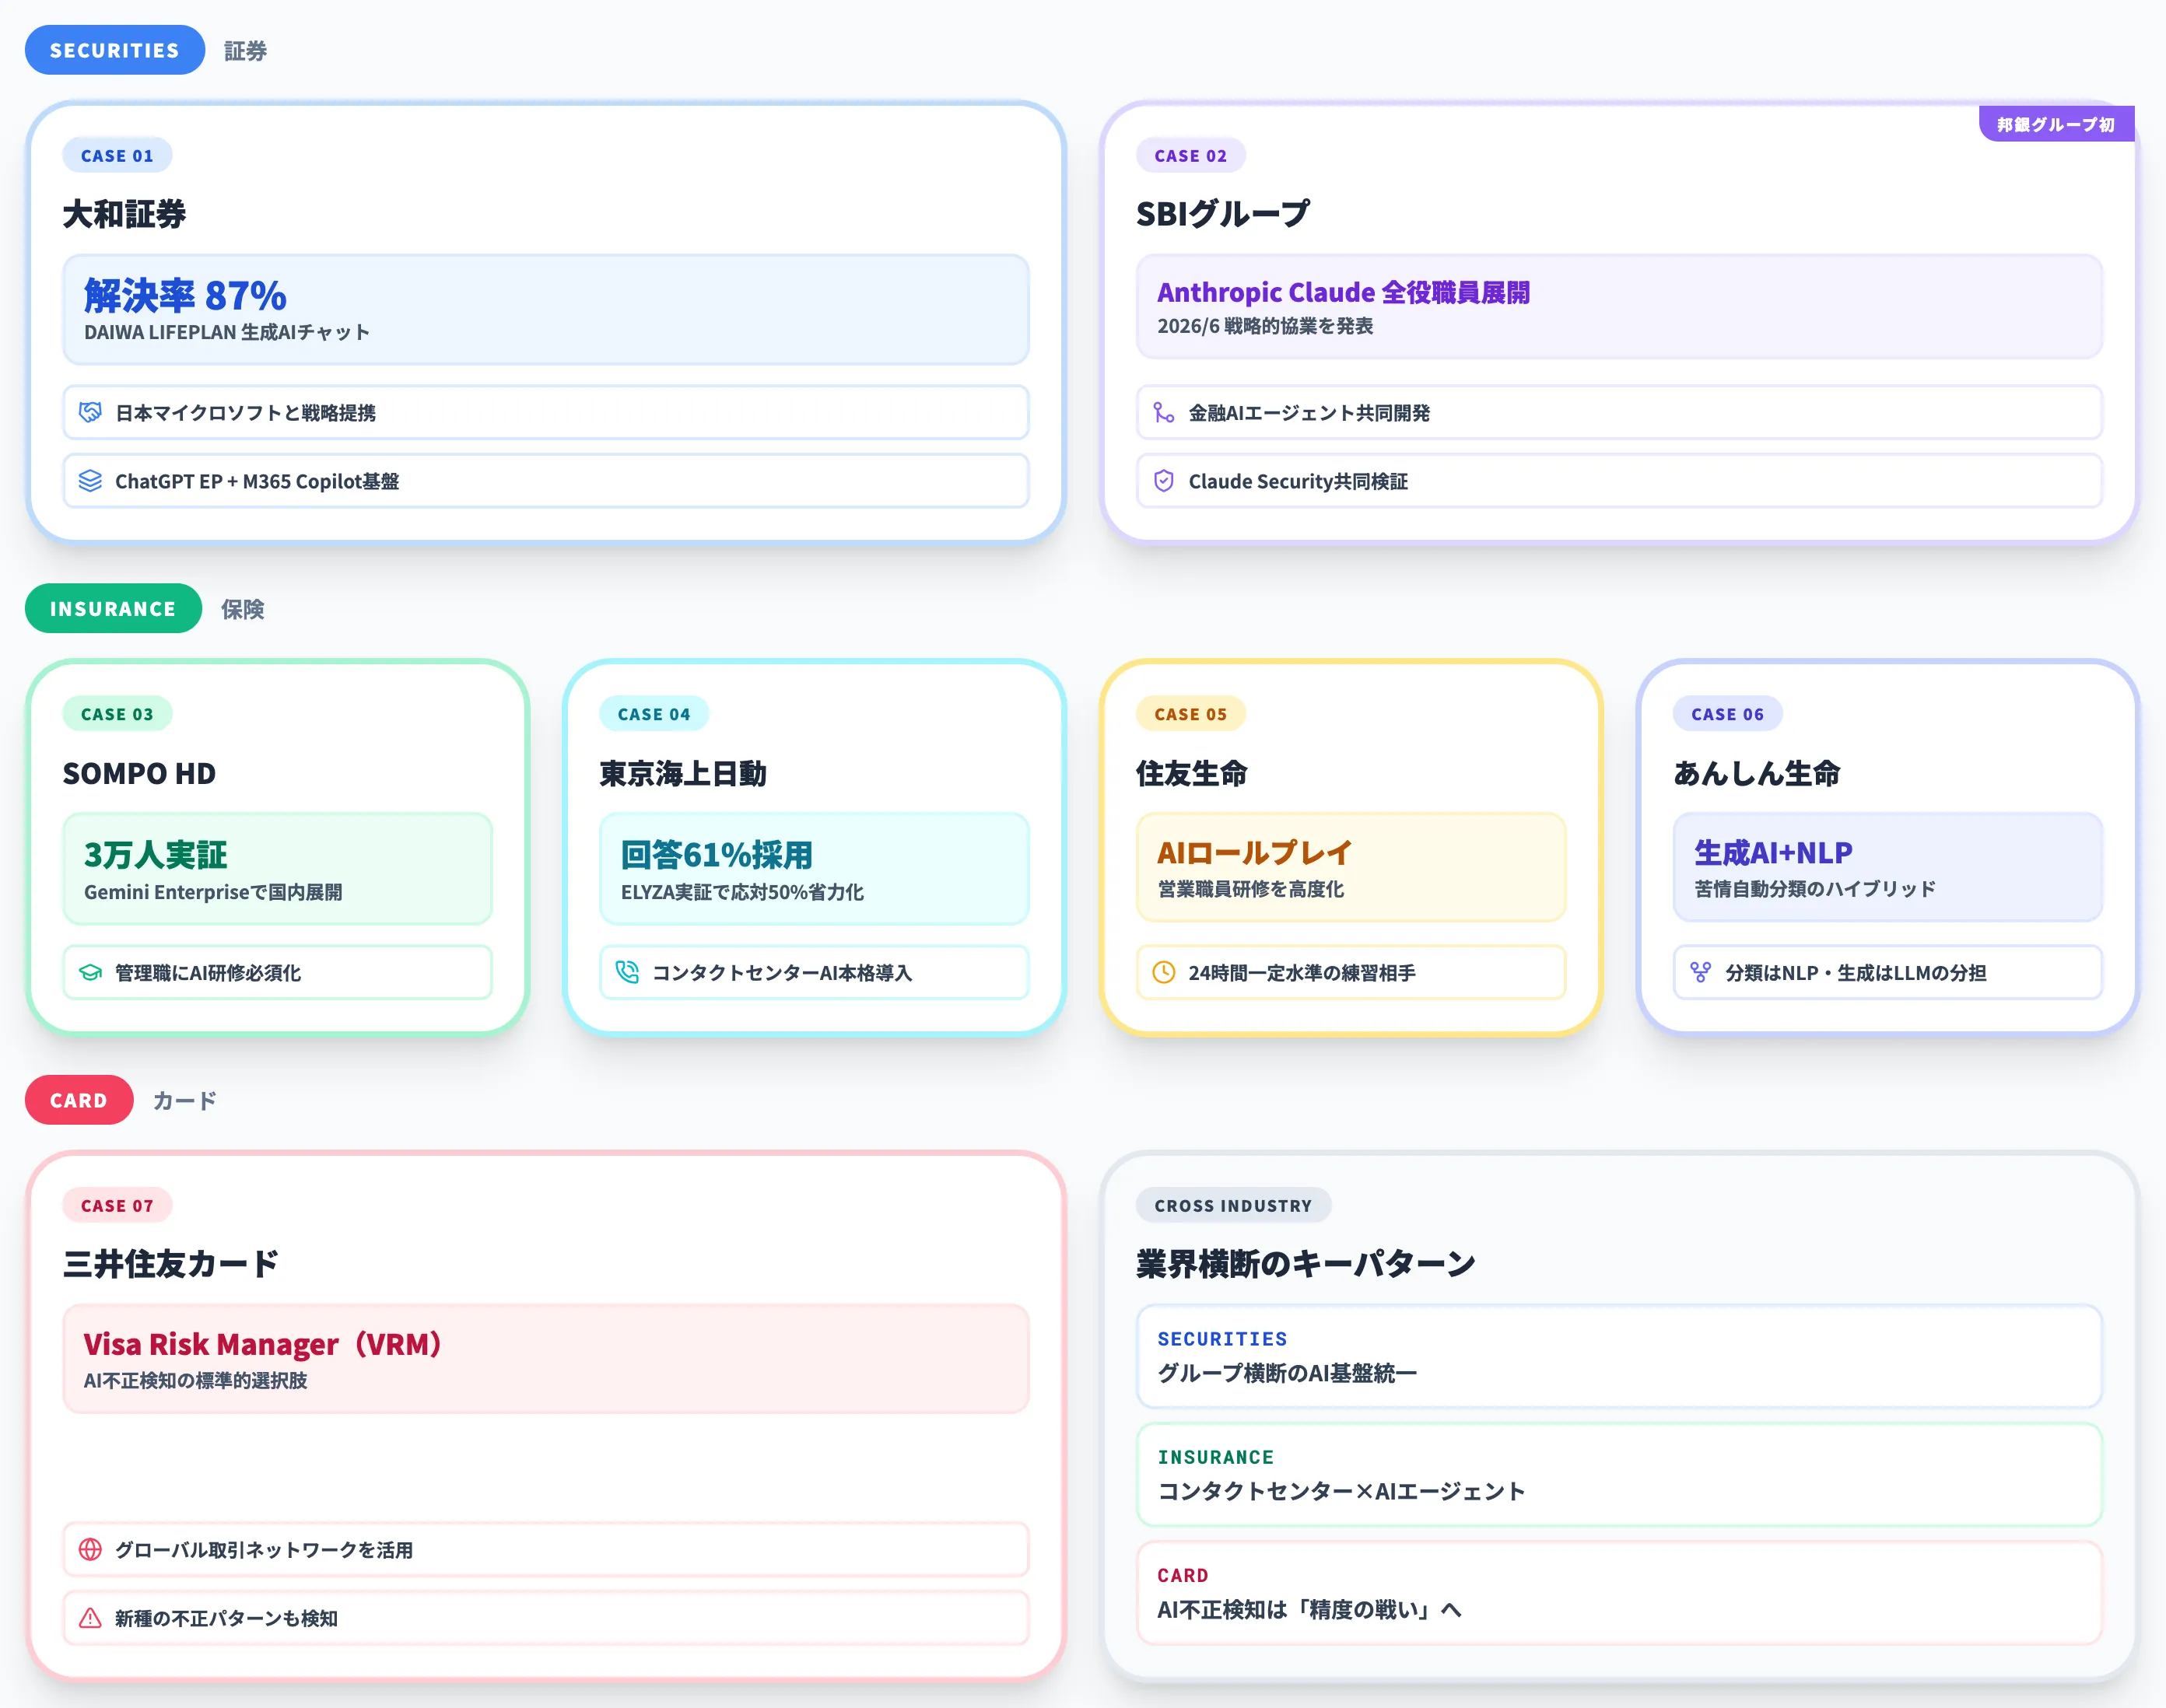The height and width of the screenshot is (1708, 2166).
Task: Click the ELYZA実証で応対50%省力化 text
Action: tap(742, 892)
